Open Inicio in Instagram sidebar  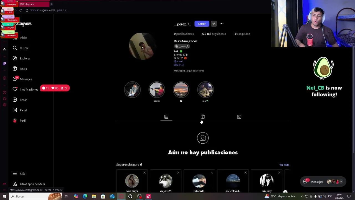pyautogui.click(x=23, y=37)
